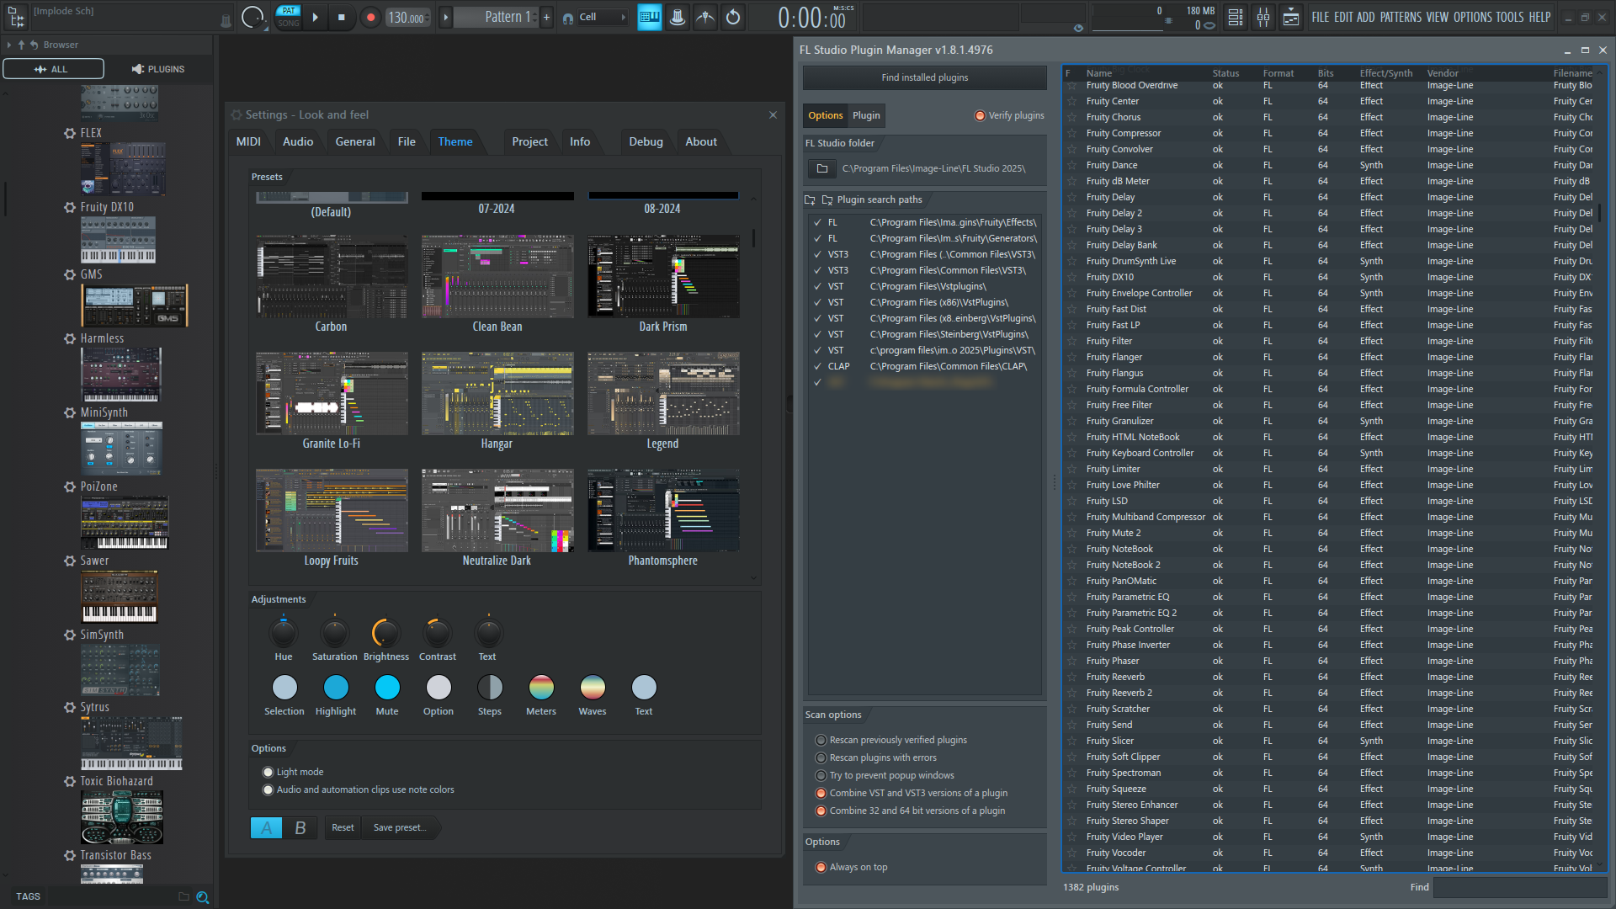The width and height of the screenshot is (1616, 909).
Task: Collapse the Harmless browser entry
Action: pyautogui.click(x=70, y=338)
